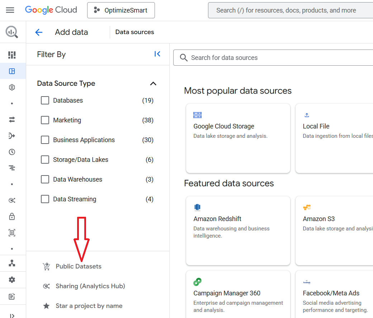Click the Filter By heading
Viewport: 373px width, 318px height.
tap(51, 55)
